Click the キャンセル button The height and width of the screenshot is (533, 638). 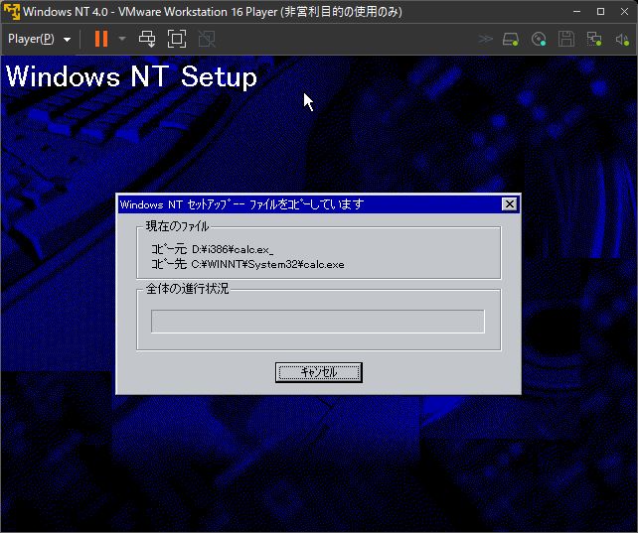point(319,372)
